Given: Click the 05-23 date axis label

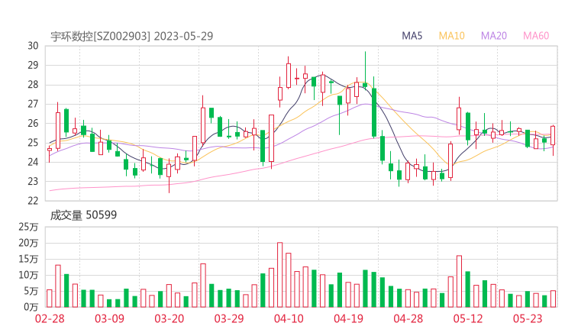Looking at the screenshot, I should pos(528,318).
